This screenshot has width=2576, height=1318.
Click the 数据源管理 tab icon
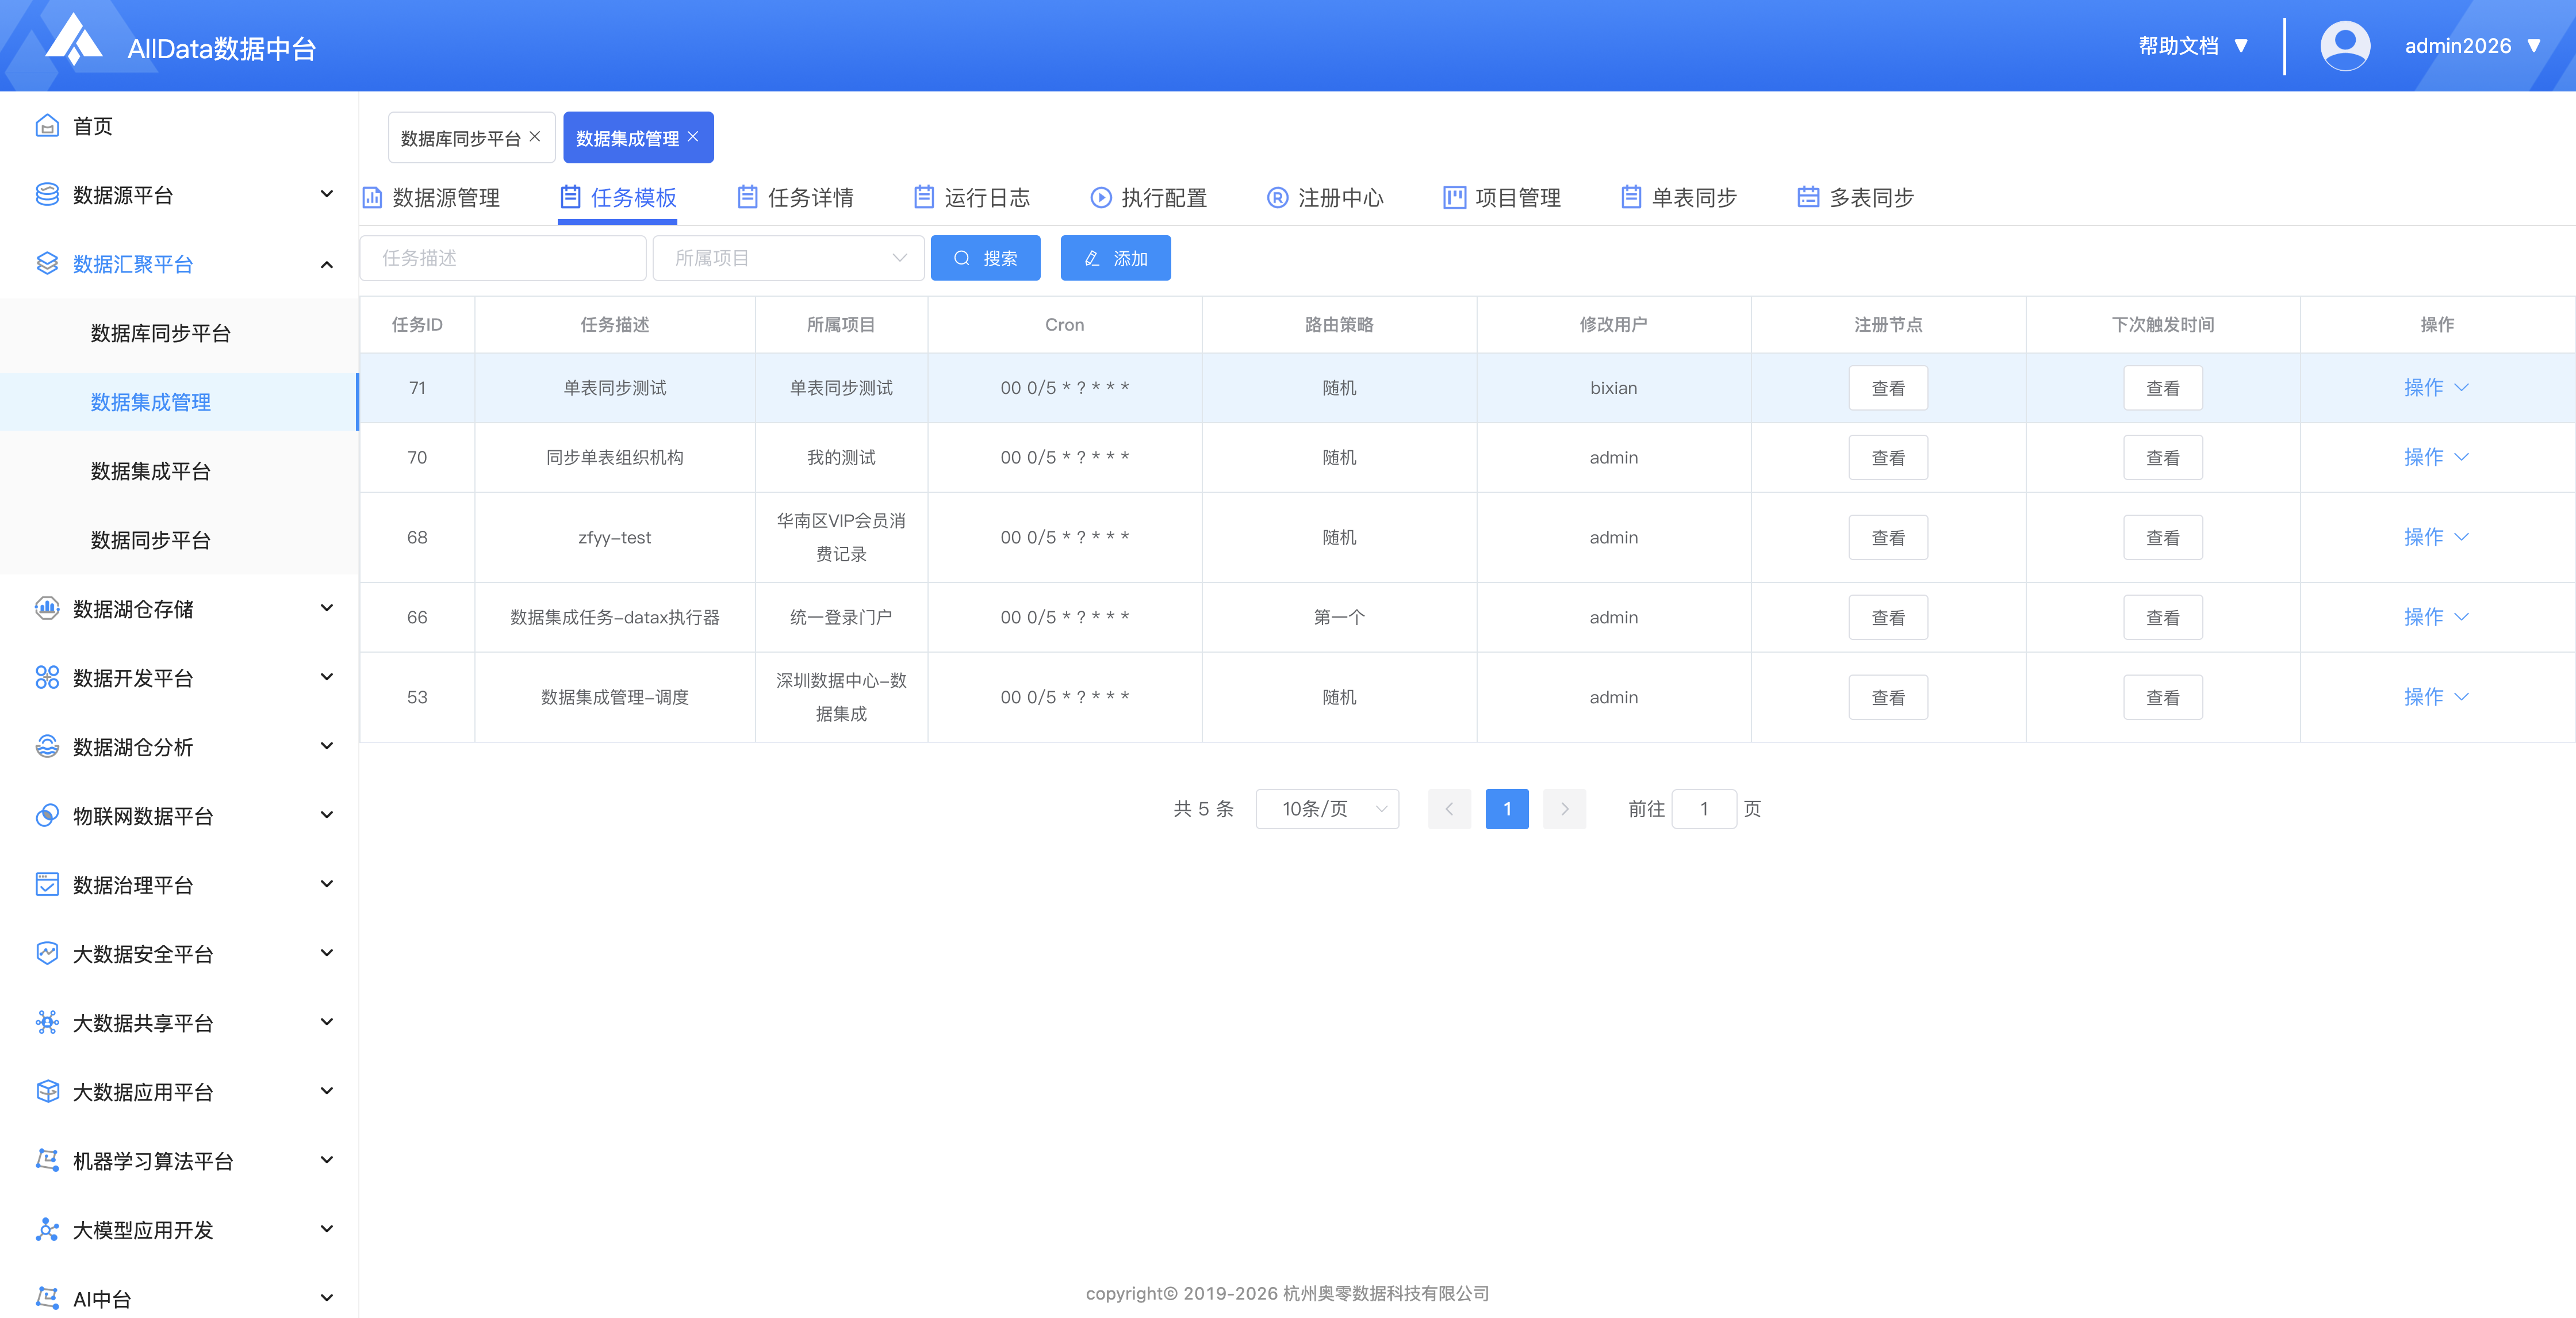(x=372, y=198)
